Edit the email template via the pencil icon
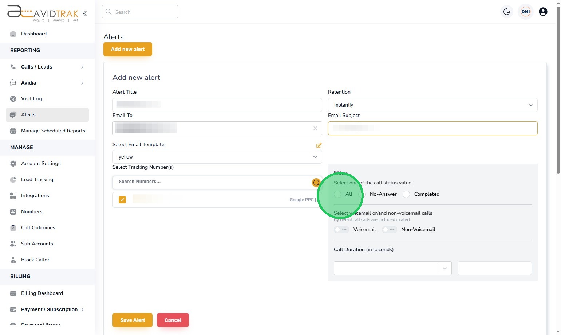This screenshot has width=561, height=335. (x=319, y=145)
